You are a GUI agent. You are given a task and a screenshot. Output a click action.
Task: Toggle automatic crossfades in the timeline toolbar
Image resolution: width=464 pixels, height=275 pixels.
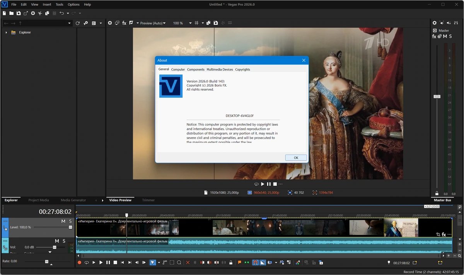click(263, 263)
